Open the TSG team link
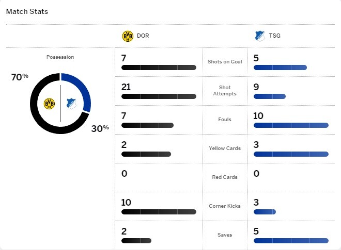Image resolution: width=341 pixels, height=250 pixels. [x=275, y=36]
